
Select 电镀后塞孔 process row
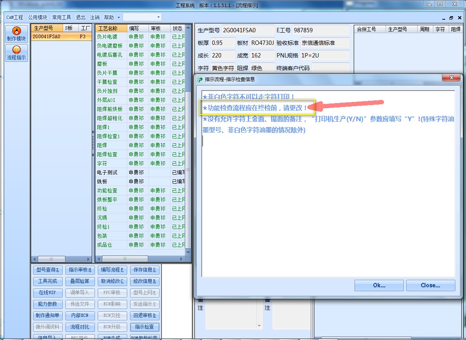[140, 55]
